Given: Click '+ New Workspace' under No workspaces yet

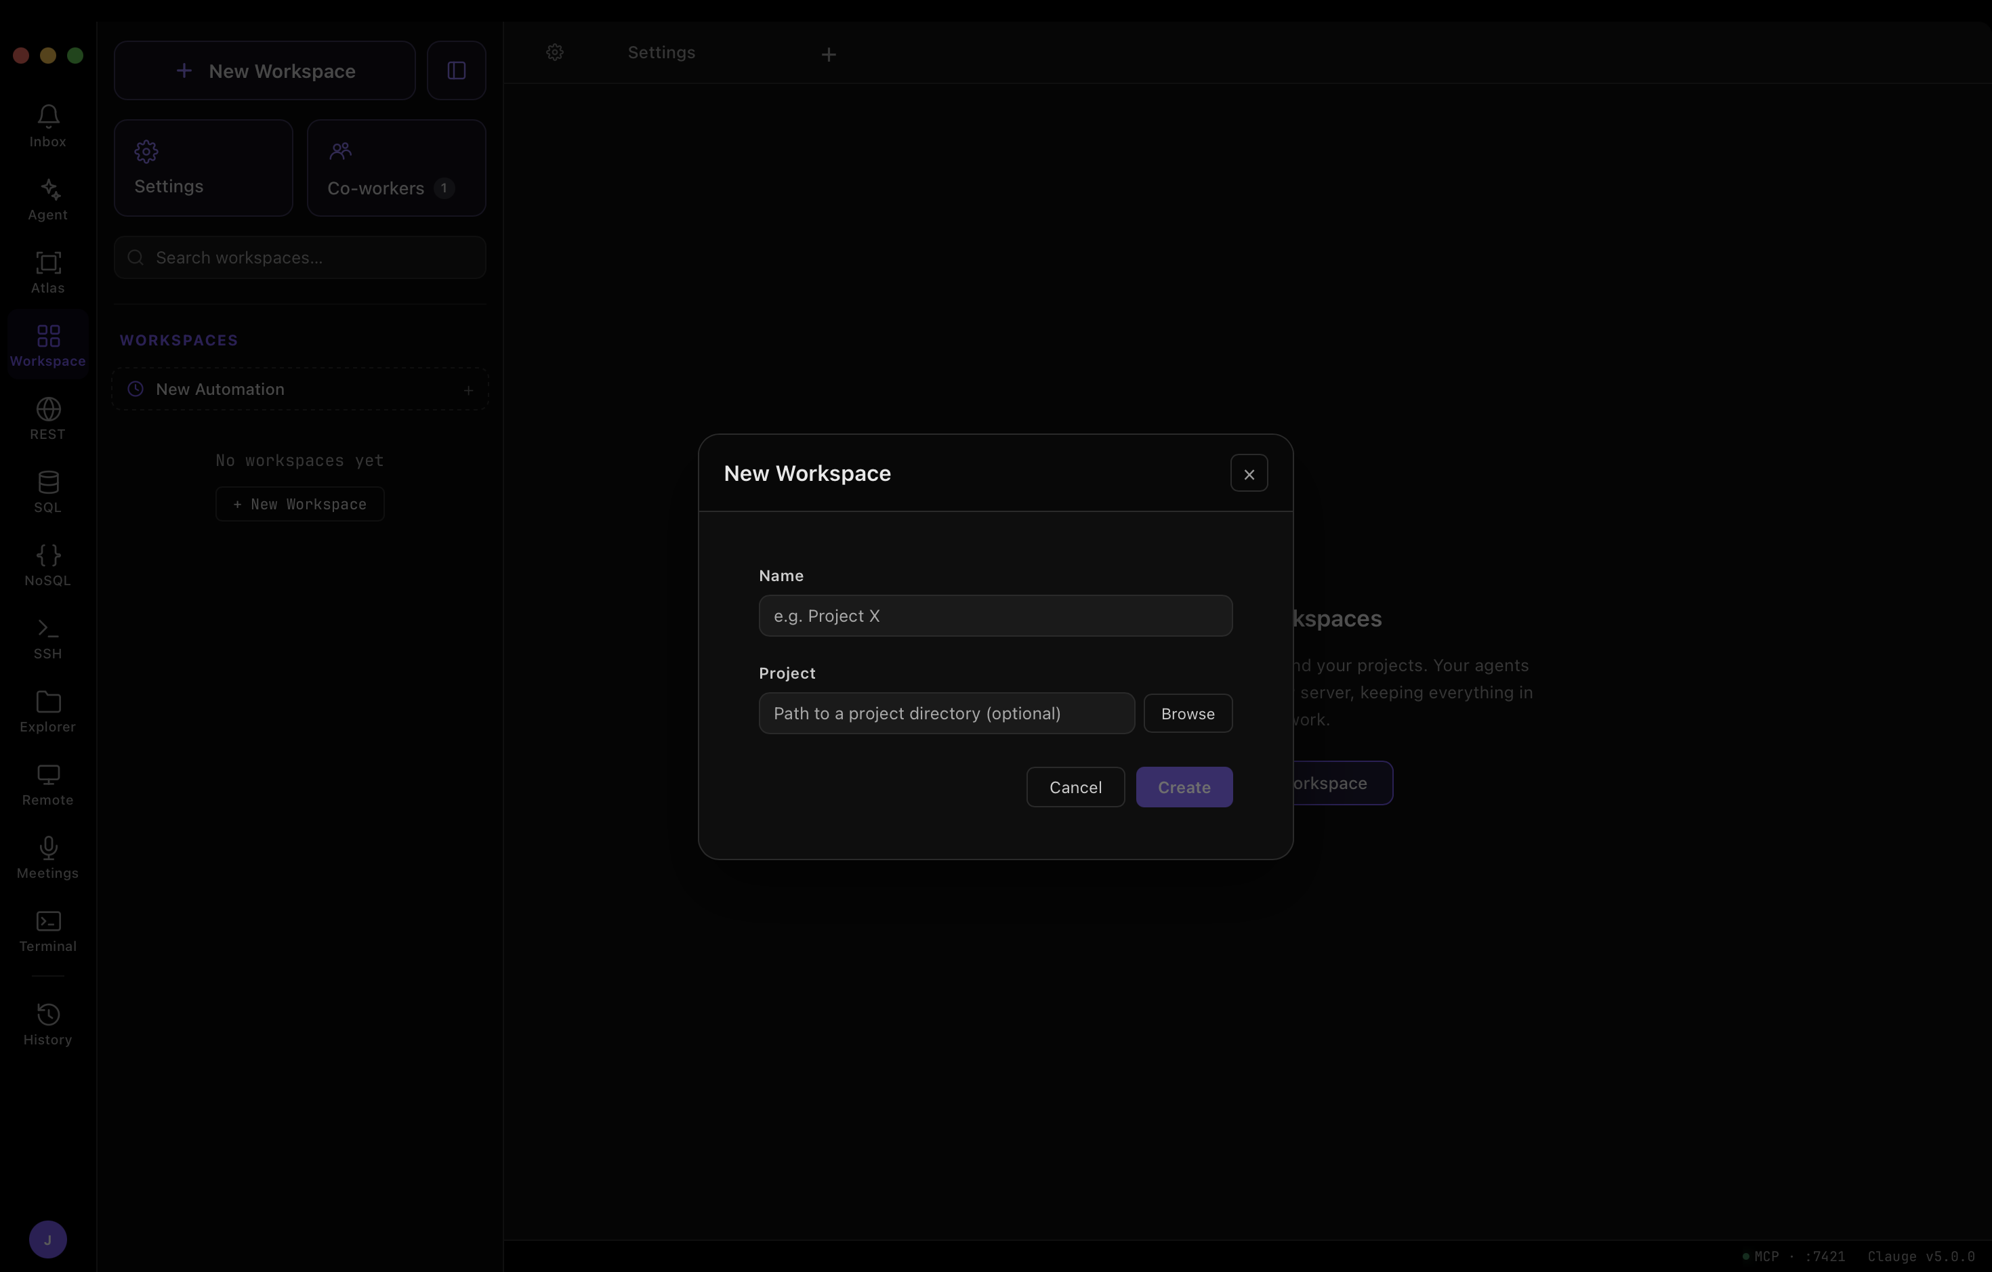Looking at the screenshot, I should [x=299, y=504].
